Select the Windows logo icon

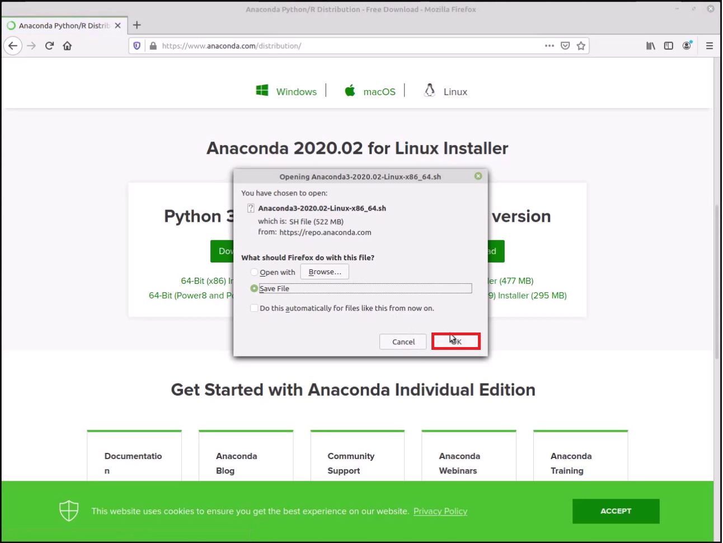click(x=262, y=91)
